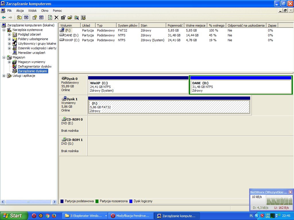The height and width of the screenshot is (220, 294).
Task: Click the Delete X toolbar icon
Action: pyautogui.click(x=56, y=17)
